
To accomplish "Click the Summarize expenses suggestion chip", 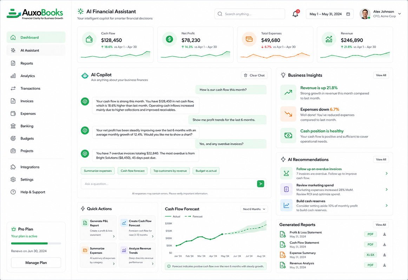I will point(98,171).
